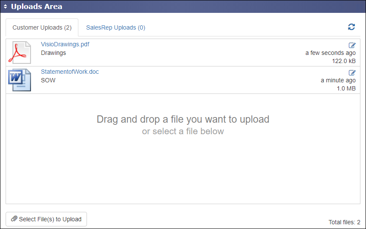Click the paperclip icon on upload button
The width and height of the screenshot is (366, 229).
click(14, 219)
